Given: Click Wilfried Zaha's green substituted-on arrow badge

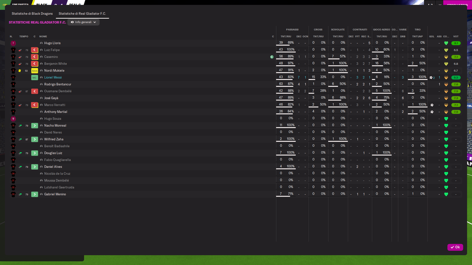Looking at the screenshot, I should pos(35,139).
